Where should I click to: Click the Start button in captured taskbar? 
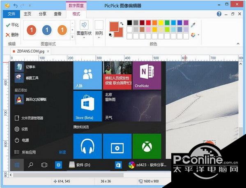pyautogui.click(x=17, y=165)
